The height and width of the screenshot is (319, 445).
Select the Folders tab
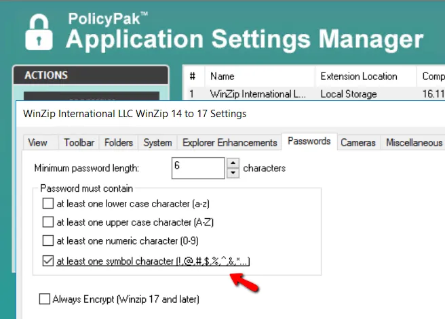119,142
